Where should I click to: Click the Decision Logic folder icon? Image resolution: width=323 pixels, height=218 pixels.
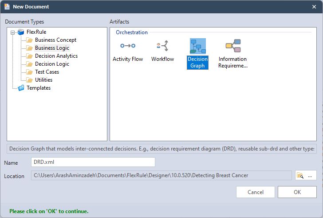point(29,64)
